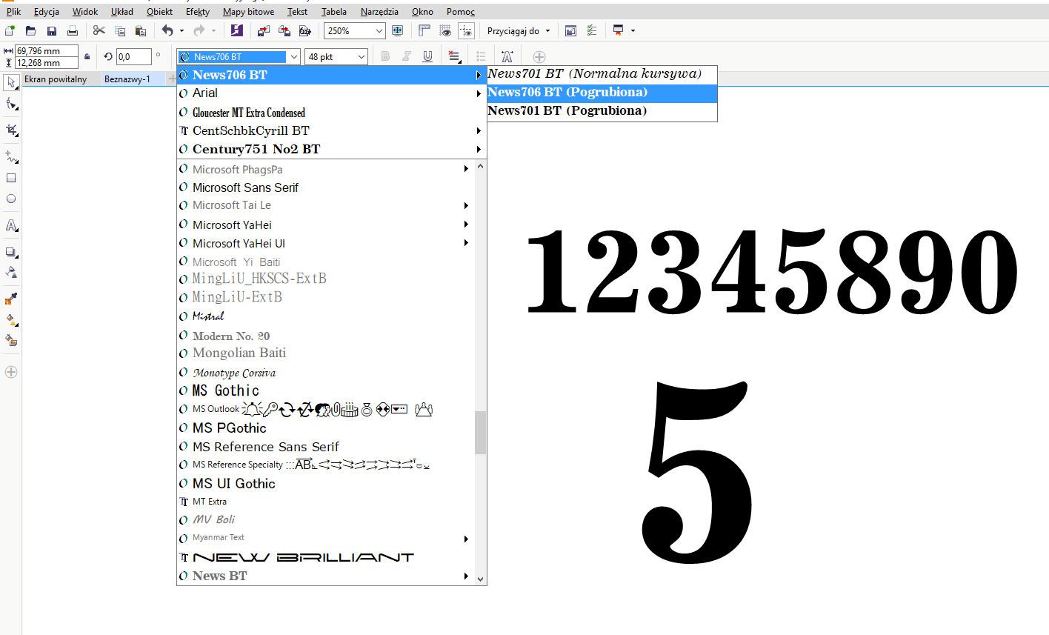This screenshot has width=1049, height=635.
Task: Select the Color Eyedropper tool
Action: pyautogui.click(x=11, y=299)
